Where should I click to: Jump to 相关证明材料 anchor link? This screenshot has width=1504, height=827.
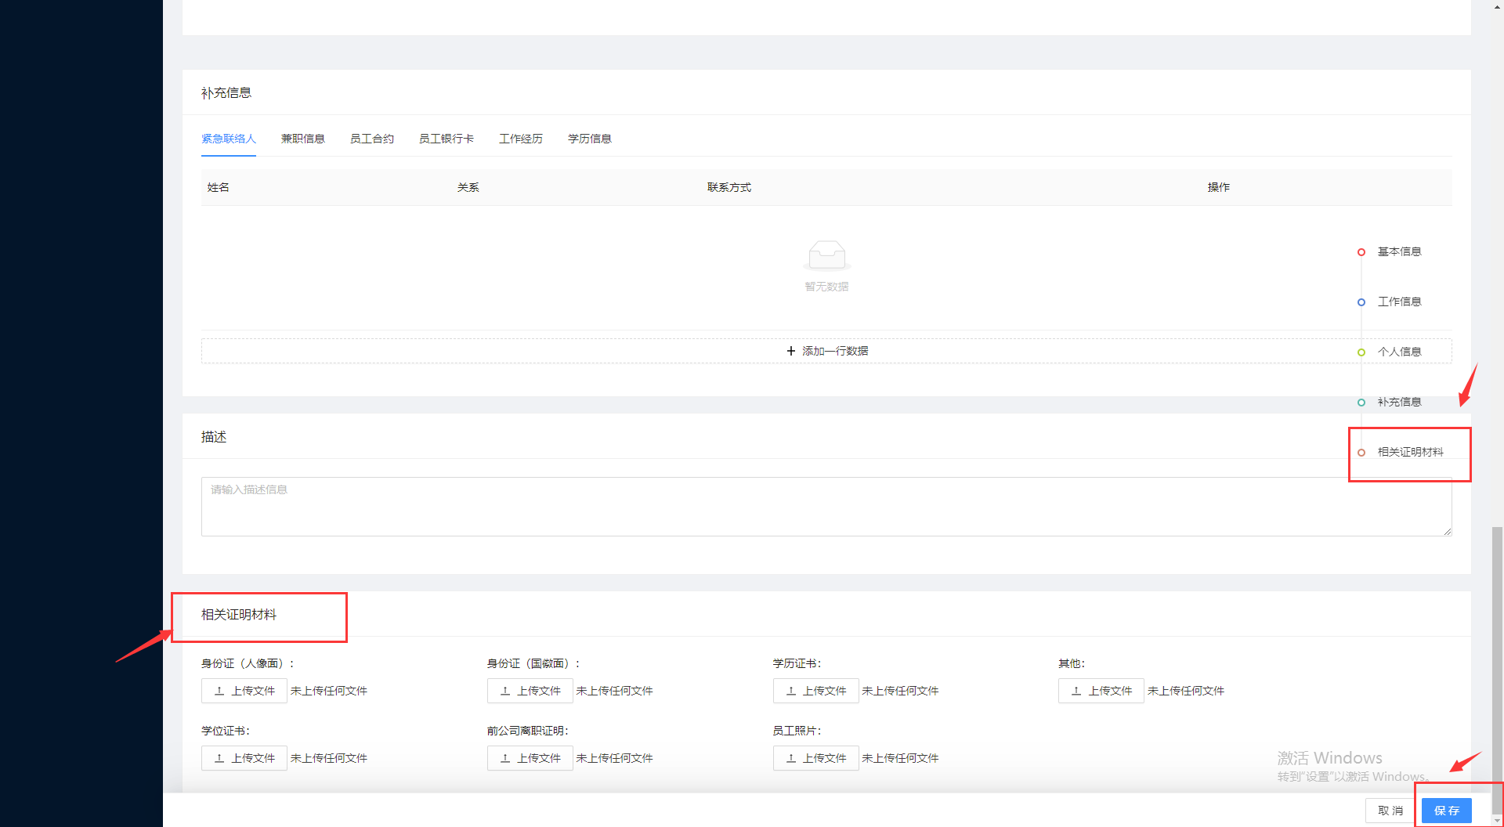pyautogui.click(x=1411, y=452)
